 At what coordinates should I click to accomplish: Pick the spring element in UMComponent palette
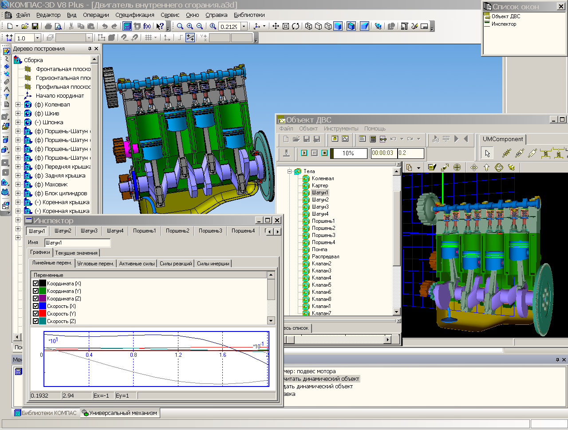506,154
